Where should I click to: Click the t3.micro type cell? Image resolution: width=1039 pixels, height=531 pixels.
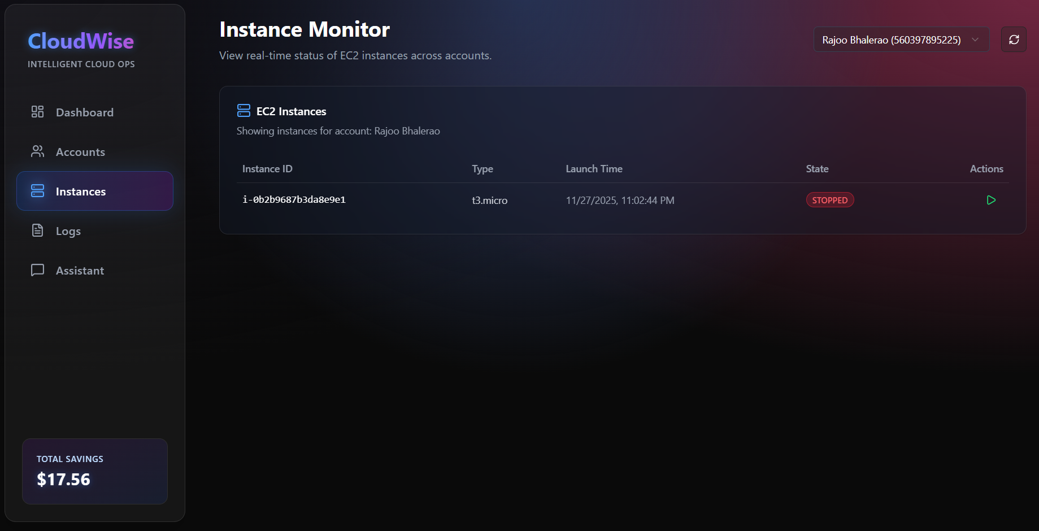(x=490, y=201)
